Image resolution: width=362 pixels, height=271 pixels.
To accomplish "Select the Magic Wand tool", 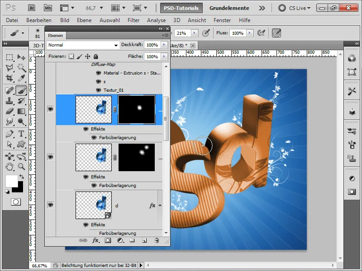I will [x=21, y=67].
